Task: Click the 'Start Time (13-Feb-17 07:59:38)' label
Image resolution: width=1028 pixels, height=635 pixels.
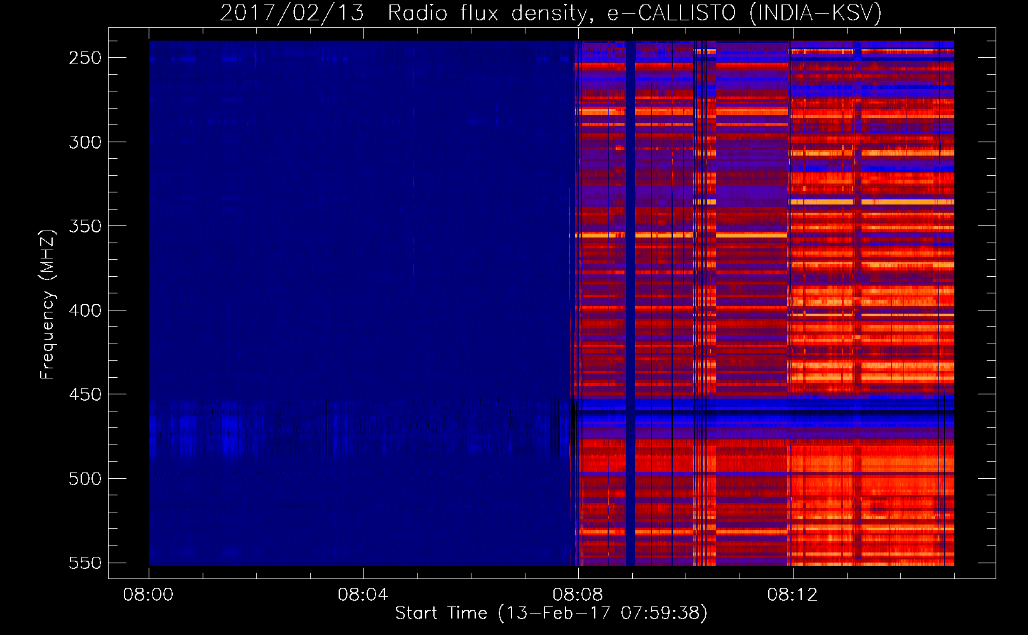Action: (551, 613)
